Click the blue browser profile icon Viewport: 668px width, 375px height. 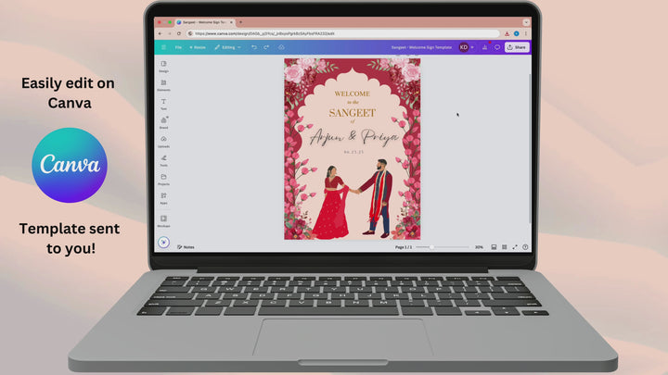pyautogui.click(x=517, y=33)
